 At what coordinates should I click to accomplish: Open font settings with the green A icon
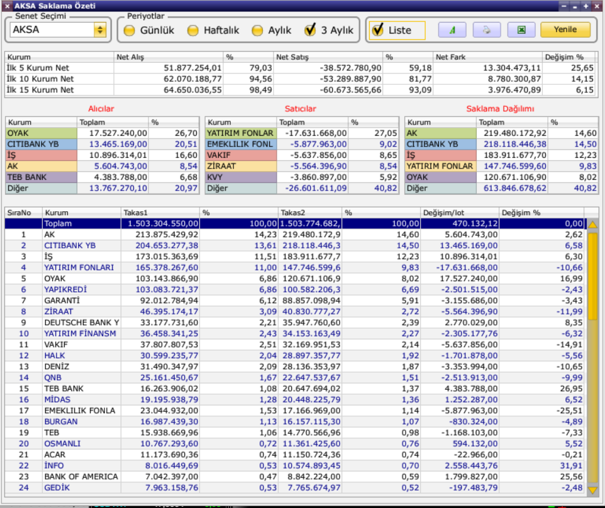click(x=452, y=30)
